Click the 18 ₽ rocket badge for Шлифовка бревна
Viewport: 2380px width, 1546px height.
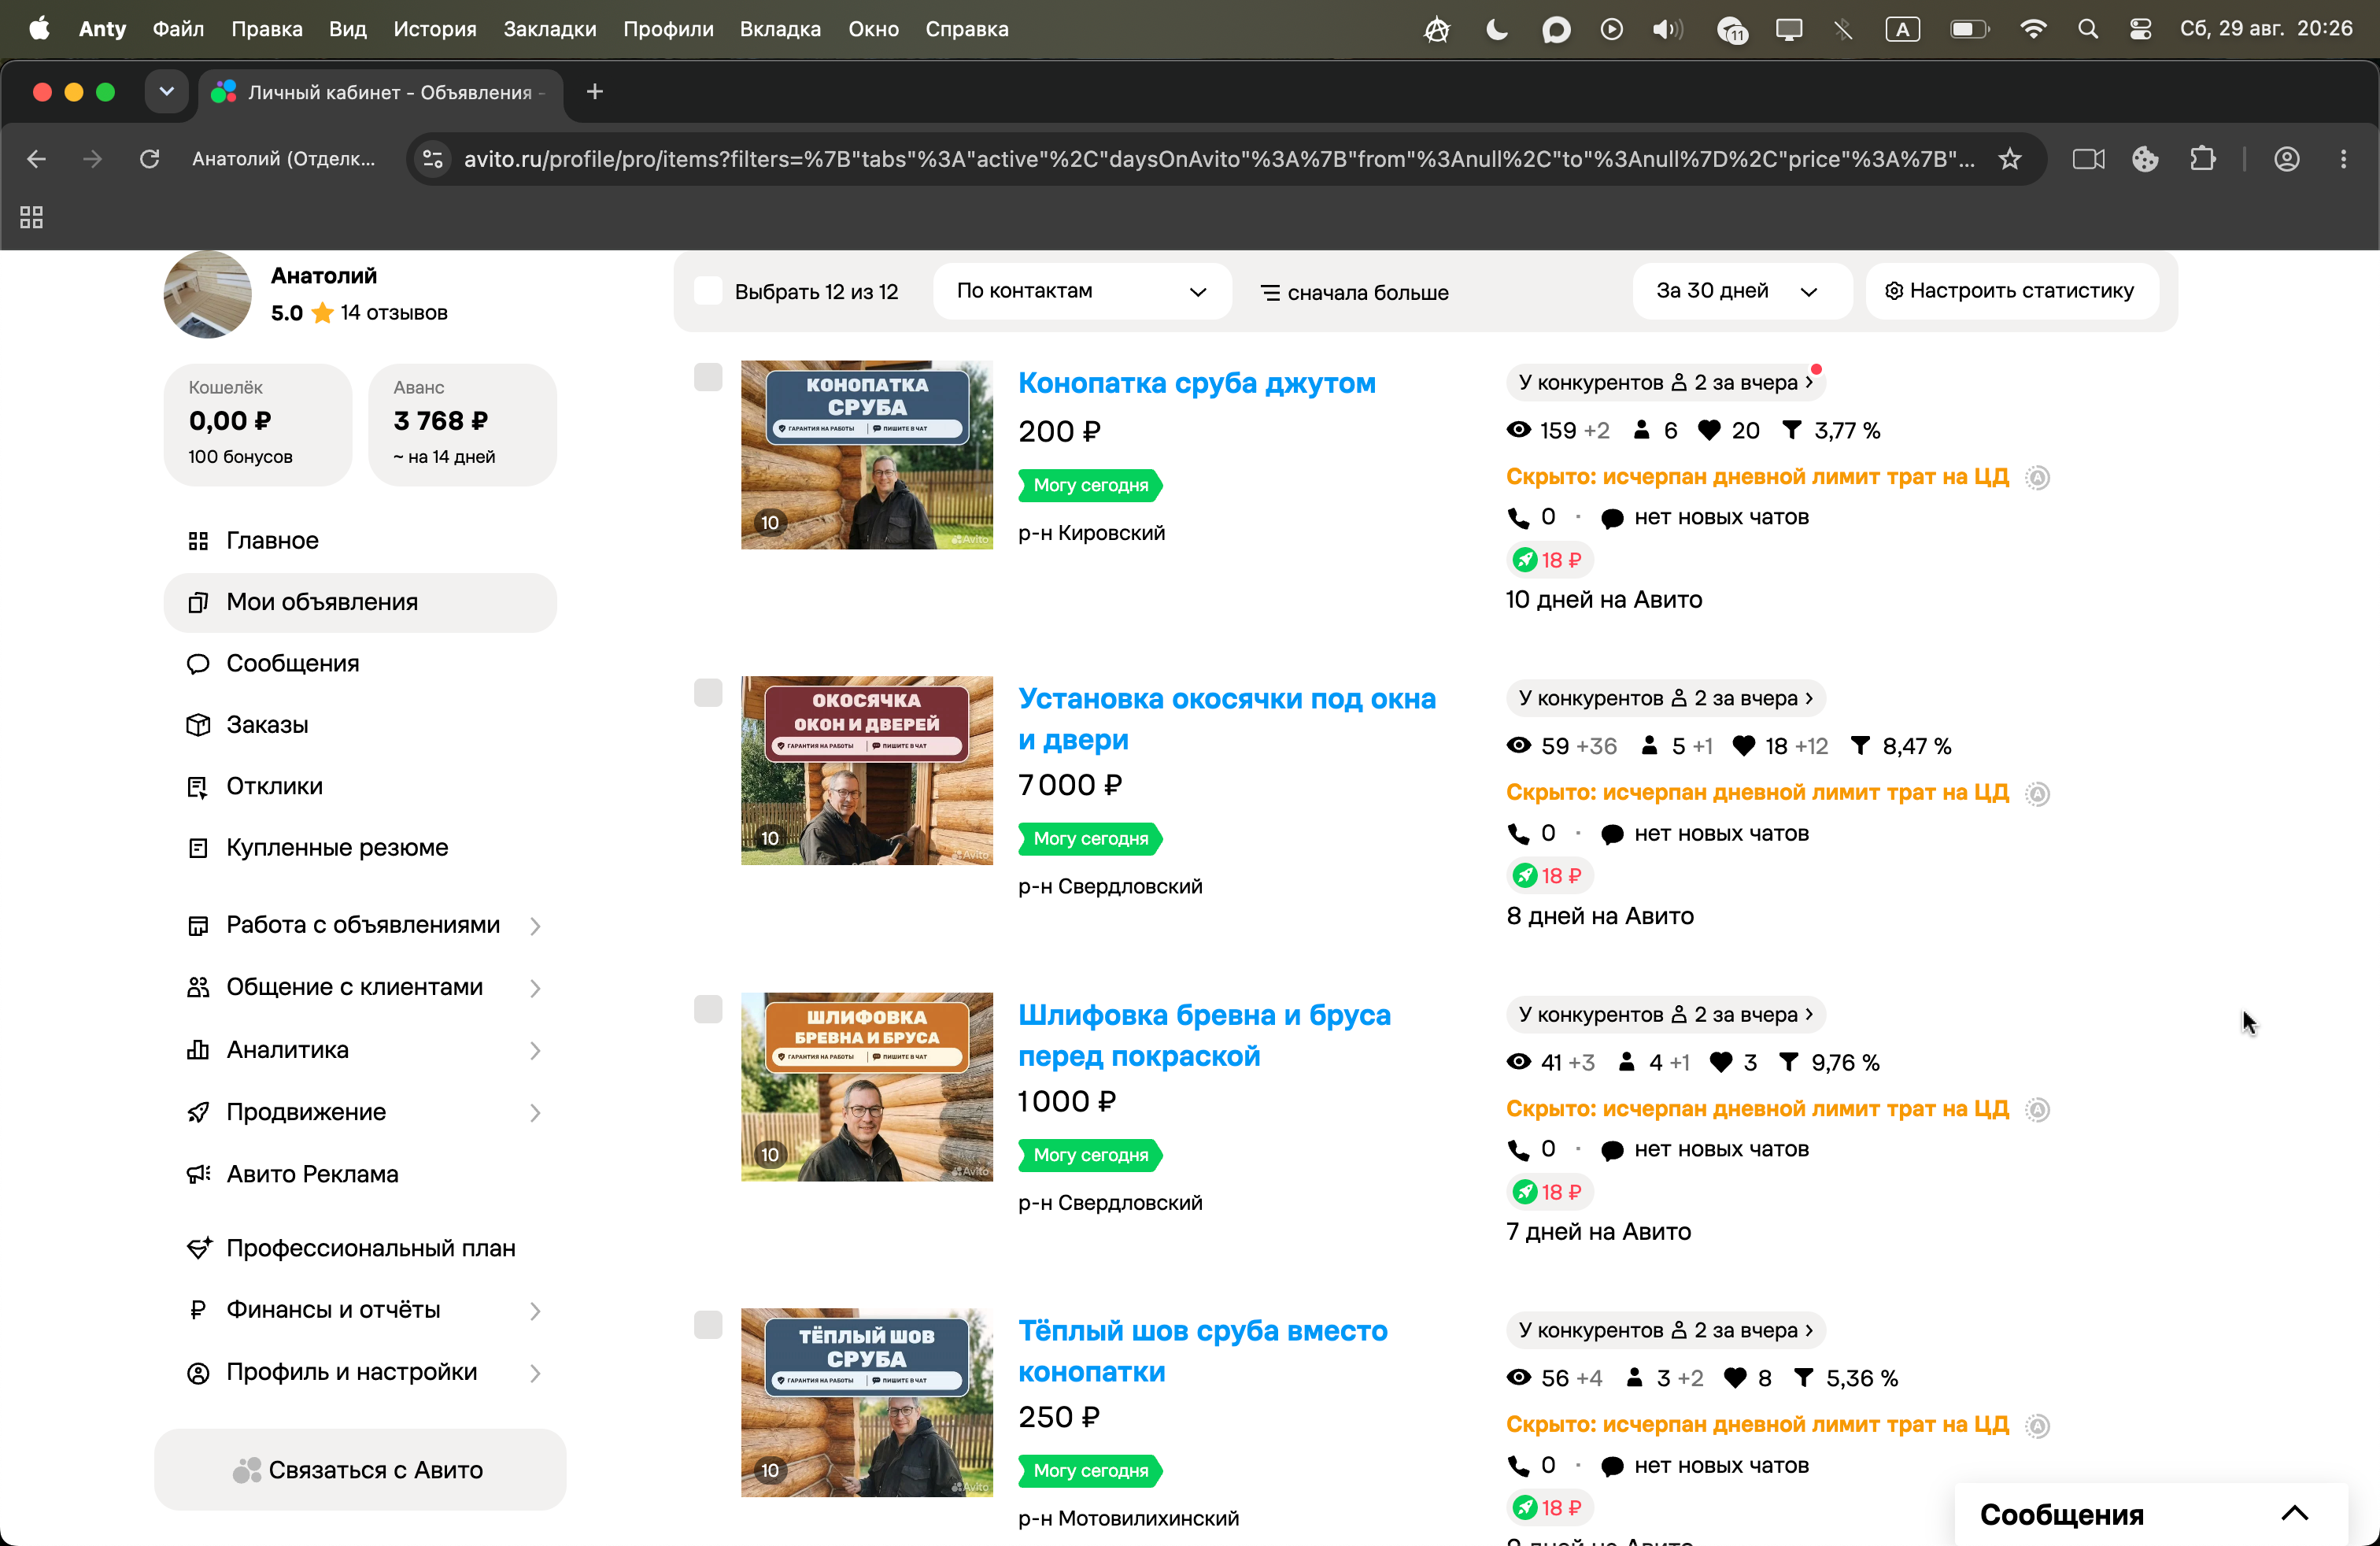click(1549, 1192)
